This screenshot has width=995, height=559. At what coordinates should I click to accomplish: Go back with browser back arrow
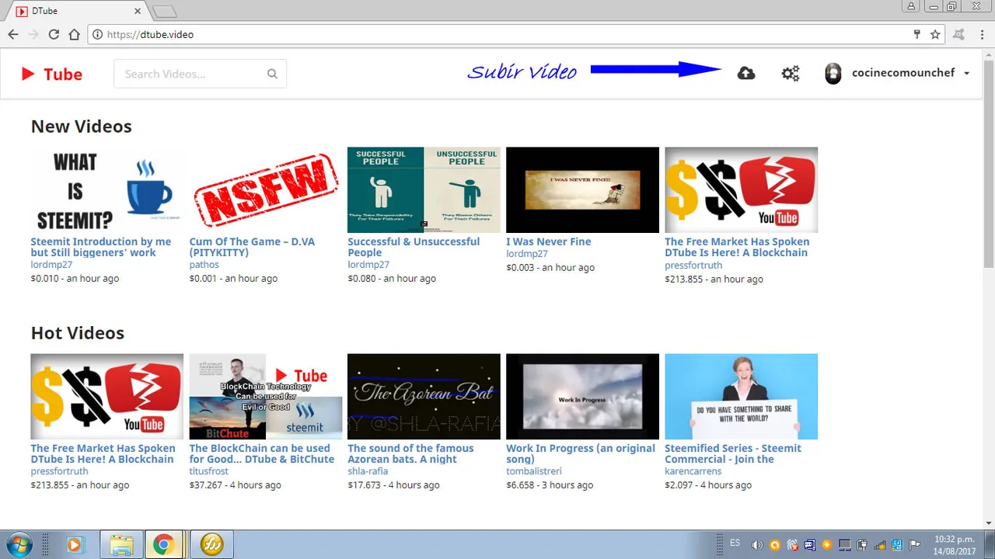13,34
